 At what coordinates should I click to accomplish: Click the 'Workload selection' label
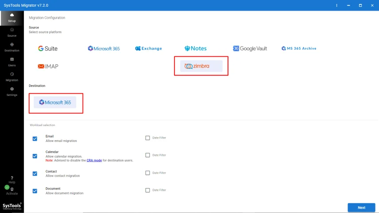tap(42, 125)
